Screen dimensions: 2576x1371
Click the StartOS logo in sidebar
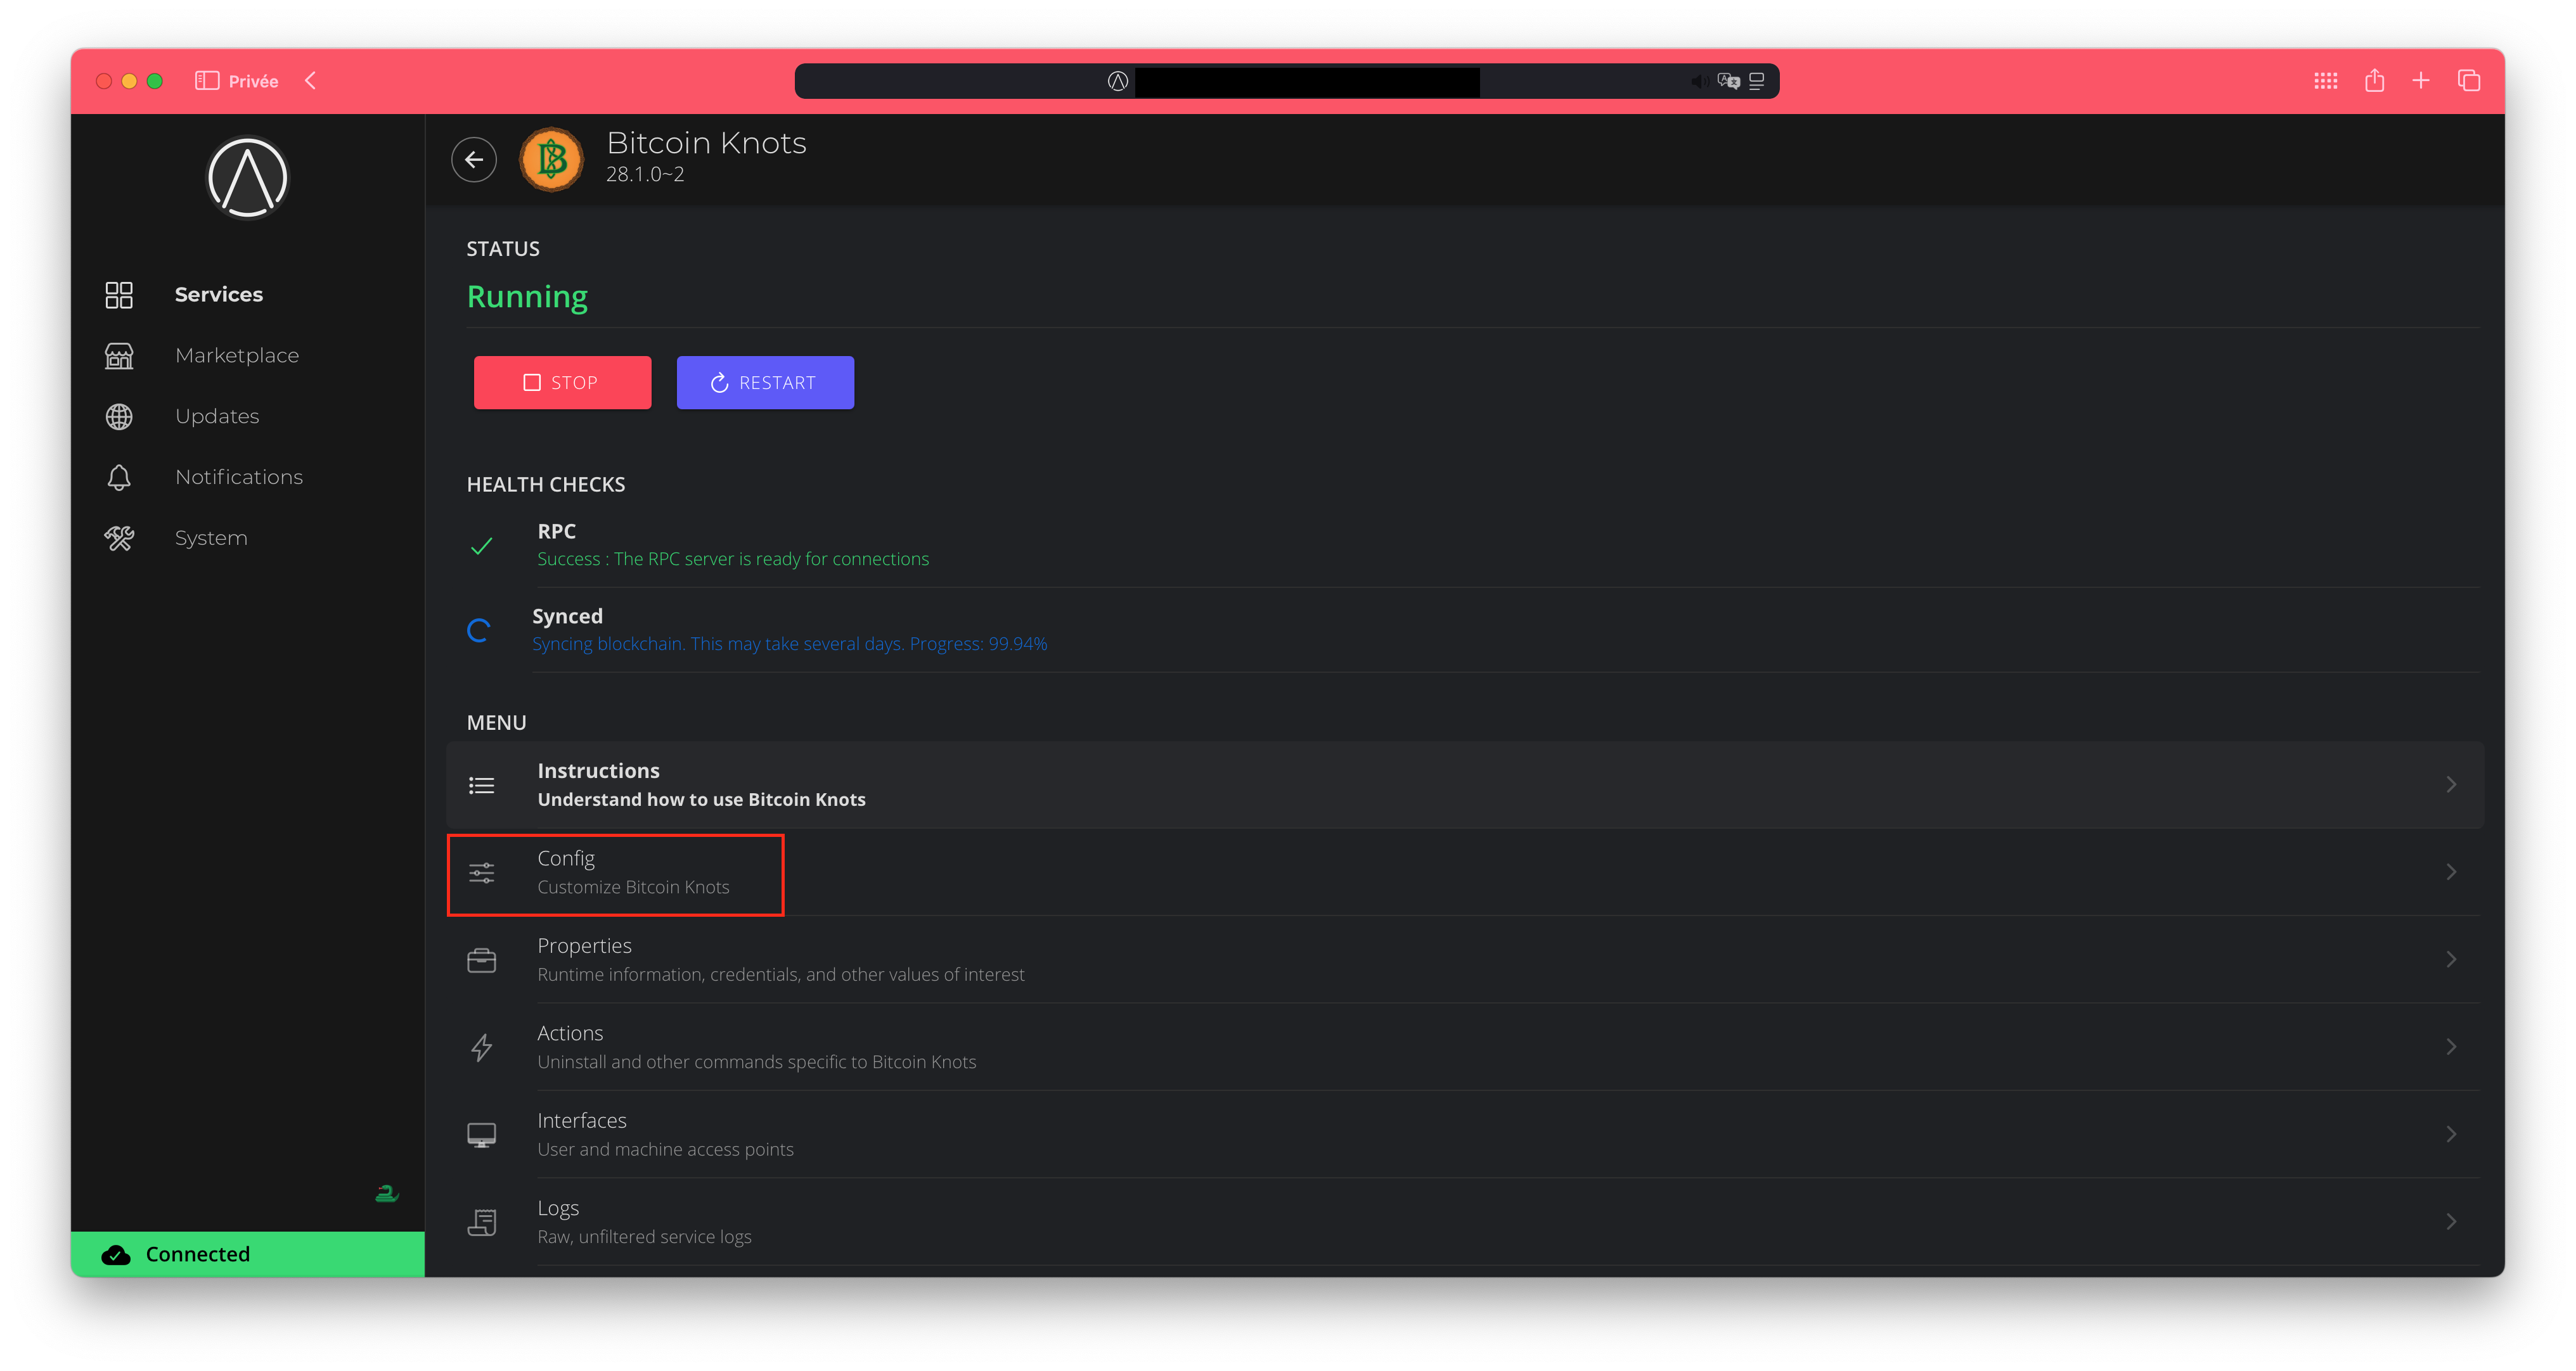(247, 178)
